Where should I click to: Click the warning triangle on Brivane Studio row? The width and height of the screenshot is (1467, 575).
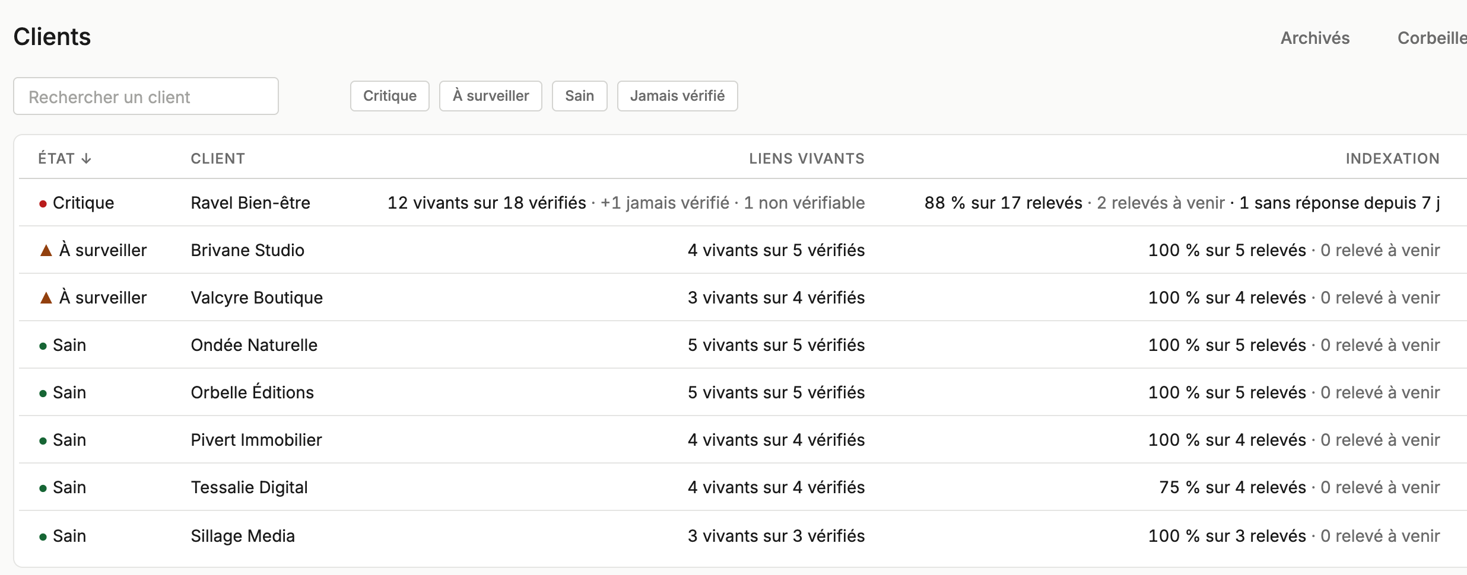pos(46,250)
